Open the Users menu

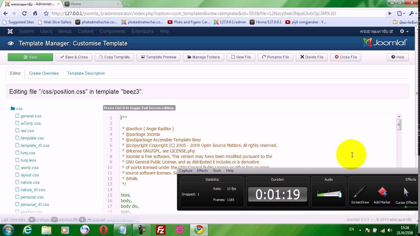tap(46, 31)
